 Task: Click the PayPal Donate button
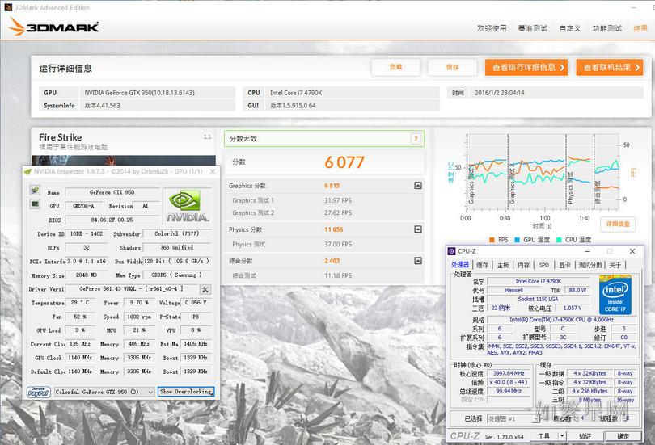(39, 392)
